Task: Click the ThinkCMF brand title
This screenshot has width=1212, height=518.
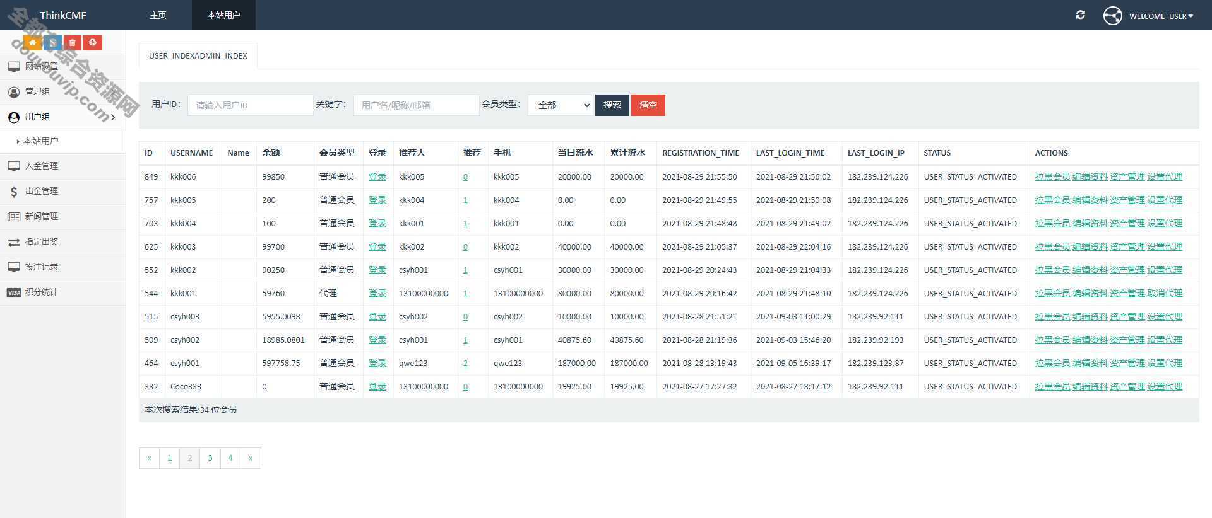Action: pos(62,15)
